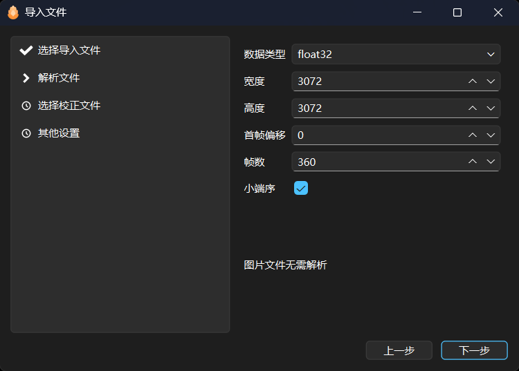Viewport: 519px width, 371px height.
Task: Select the 选择导入文件 step
Action: [69, 50]
